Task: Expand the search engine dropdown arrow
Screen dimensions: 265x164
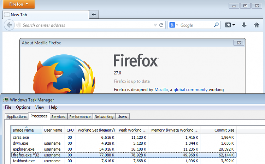Action: tap(177, 25)
